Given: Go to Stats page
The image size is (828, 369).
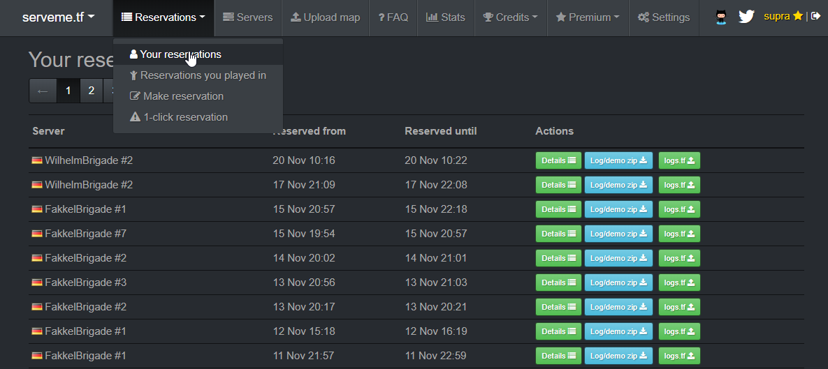Looking at the screenshot, I should (x=445, y=17).
